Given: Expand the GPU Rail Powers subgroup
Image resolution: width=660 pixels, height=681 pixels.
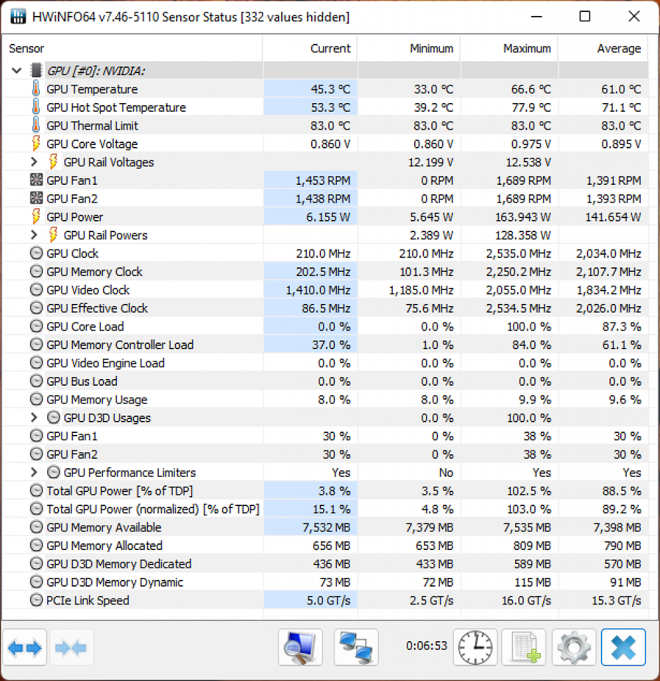Looking at the screenshot, I should point(34,235).
